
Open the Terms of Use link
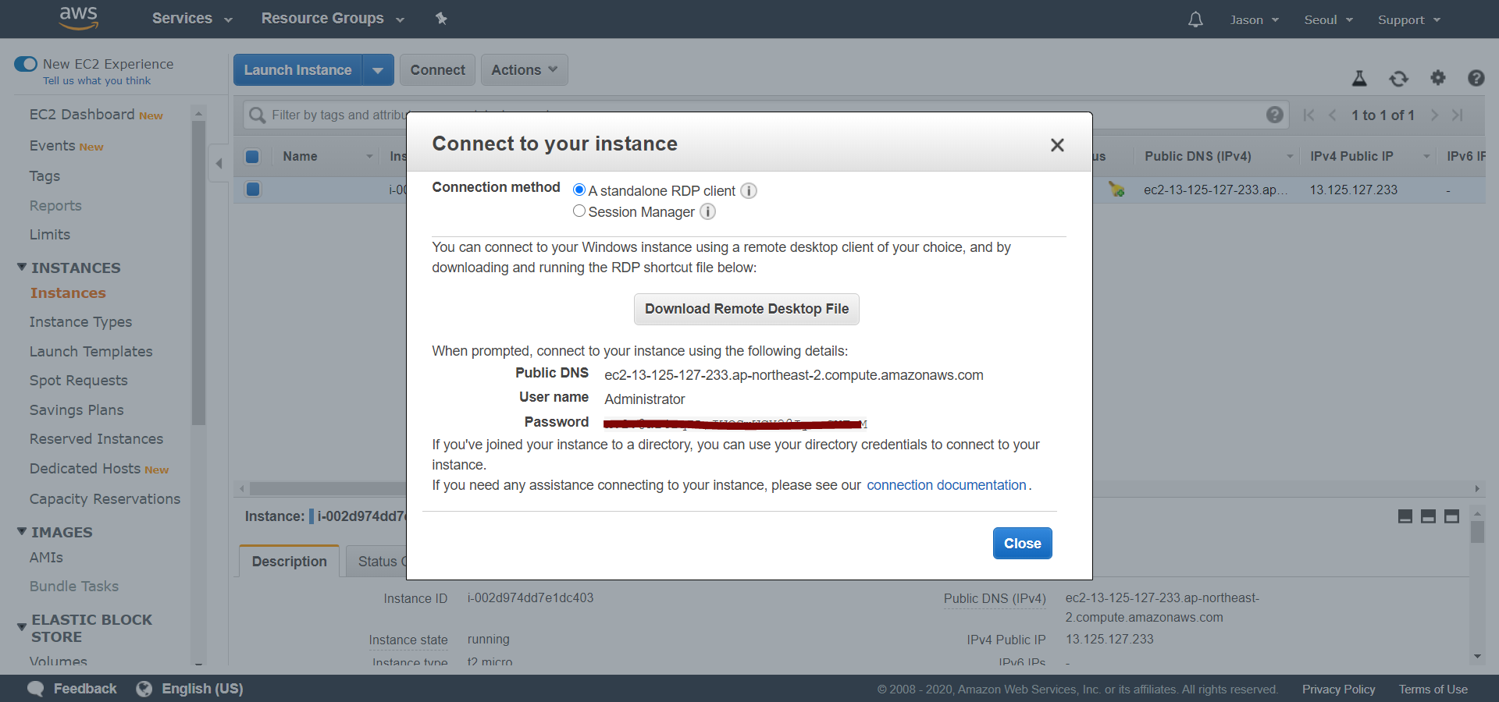(x=1433, y=690)
